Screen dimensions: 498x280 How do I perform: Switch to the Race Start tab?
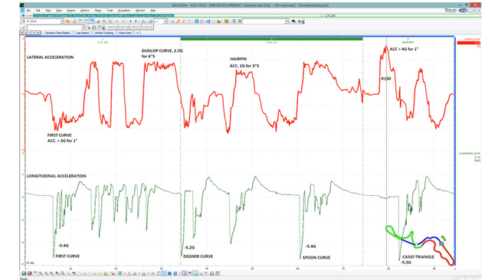125,33
